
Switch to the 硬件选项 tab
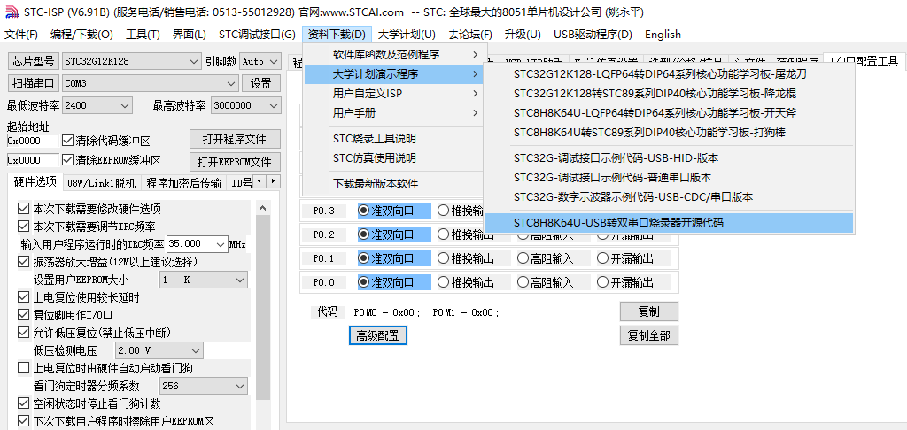pos(35,182)
